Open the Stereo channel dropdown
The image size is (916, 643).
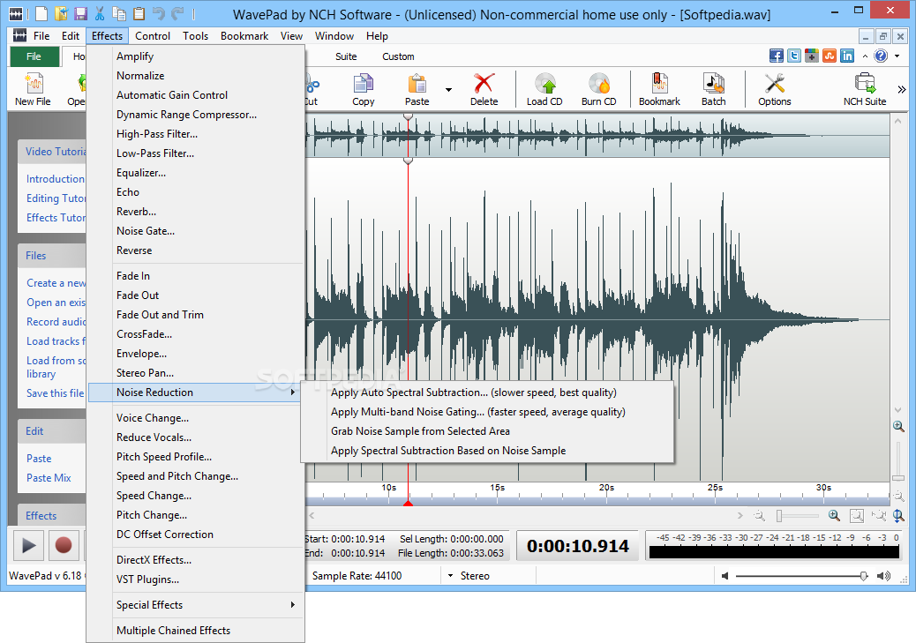pyautogui.click(x=450, y=576)
